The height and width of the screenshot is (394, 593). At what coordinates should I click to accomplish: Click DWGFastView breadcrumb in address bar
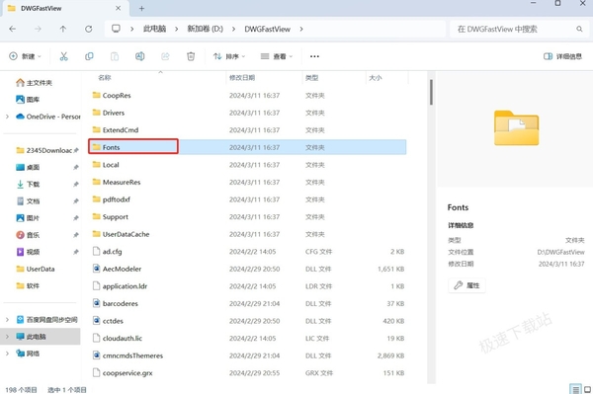tap(268, 29)
